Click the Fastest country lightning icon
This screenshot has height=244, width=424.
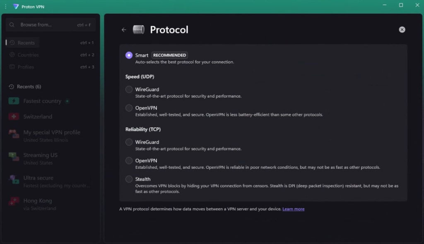(x=14, y=101)
